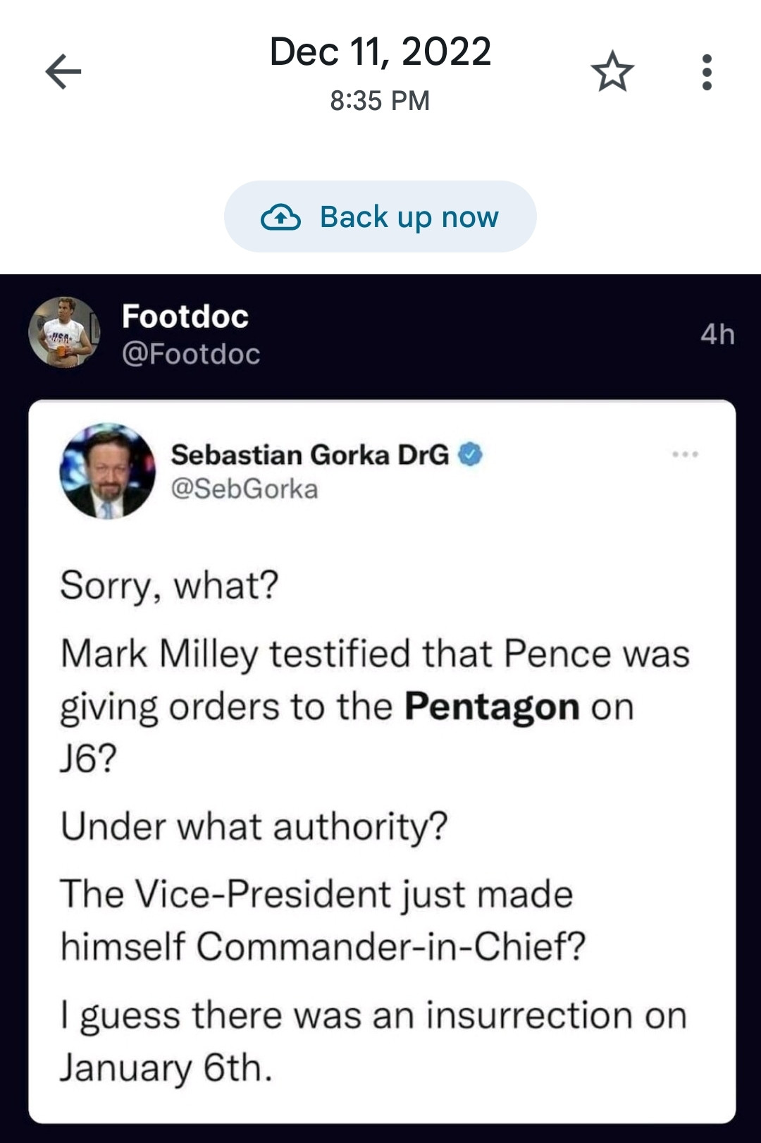Tap the cloud upload icon
761x1143 pixels.
coord(280,217)
